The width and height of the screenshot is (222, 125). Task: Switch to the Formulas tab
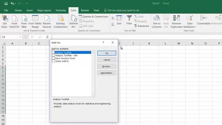[61, 10]
